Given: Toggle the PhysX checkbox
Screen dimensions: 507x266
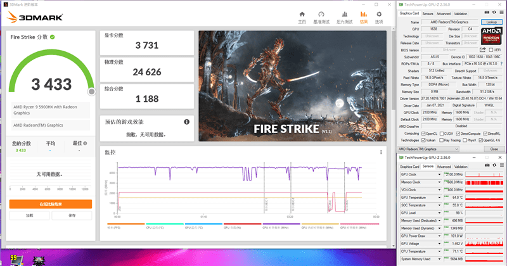Looking at the screenshot, I should click(465, 140).
